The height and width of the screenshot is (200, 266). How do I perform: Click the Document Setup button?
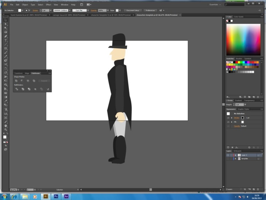click(x=132, y=10)
